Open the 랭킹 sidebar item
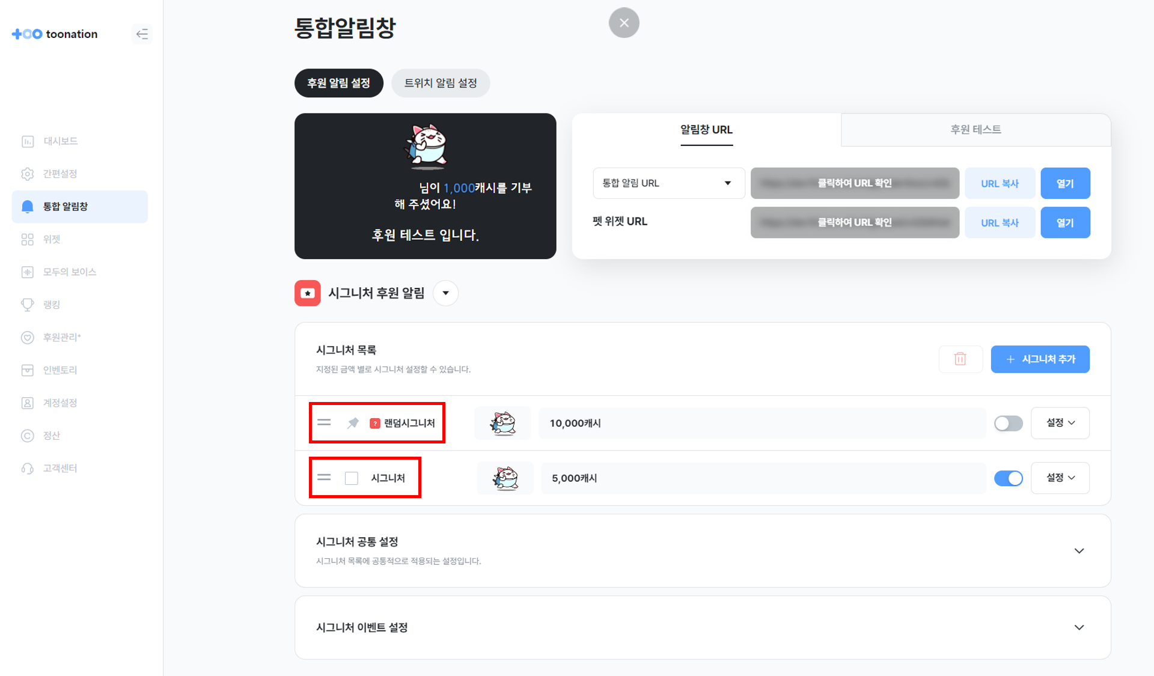1154x676 pixels. pyautogui.click(x=80, y=305)
